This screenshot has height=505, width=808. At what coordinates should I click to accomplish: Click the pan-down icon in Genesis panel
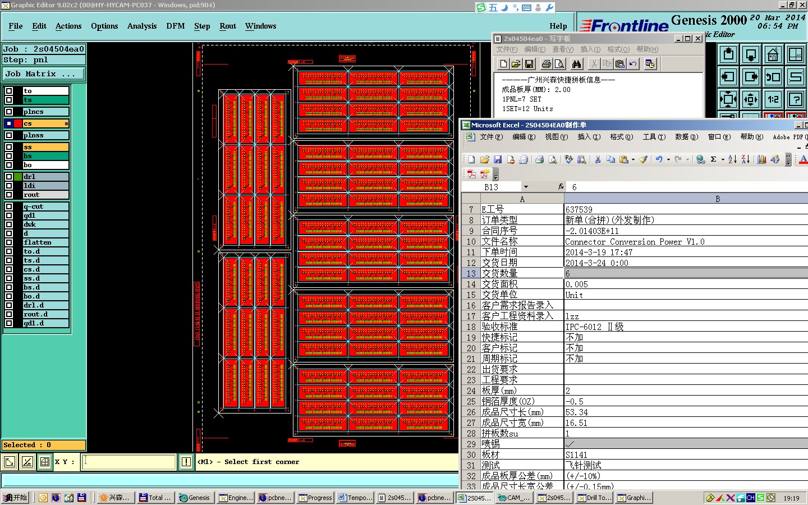click(751, 54)
